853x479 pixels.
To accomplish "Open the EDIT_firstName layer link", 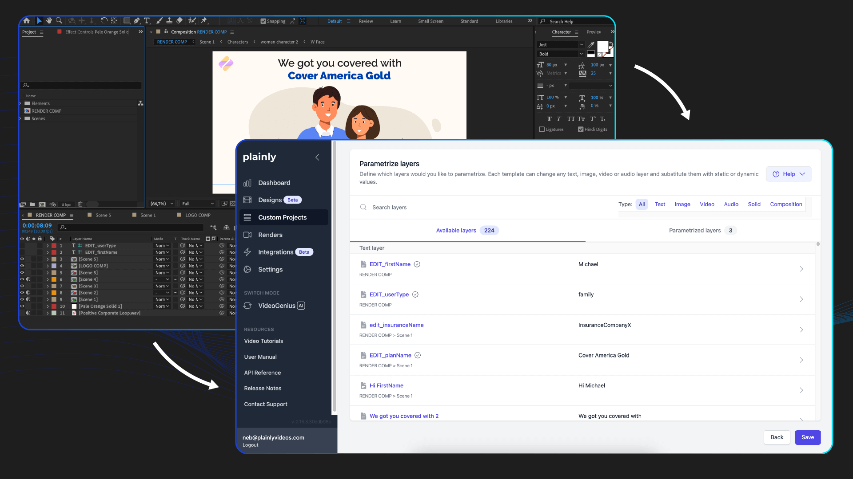I will pos(390,264).
